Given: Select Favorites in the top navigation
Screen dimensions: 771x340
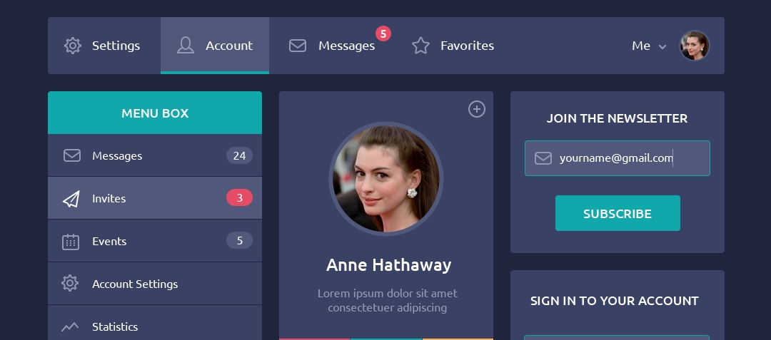Looking at the screenshot, I should pos(467,46).
